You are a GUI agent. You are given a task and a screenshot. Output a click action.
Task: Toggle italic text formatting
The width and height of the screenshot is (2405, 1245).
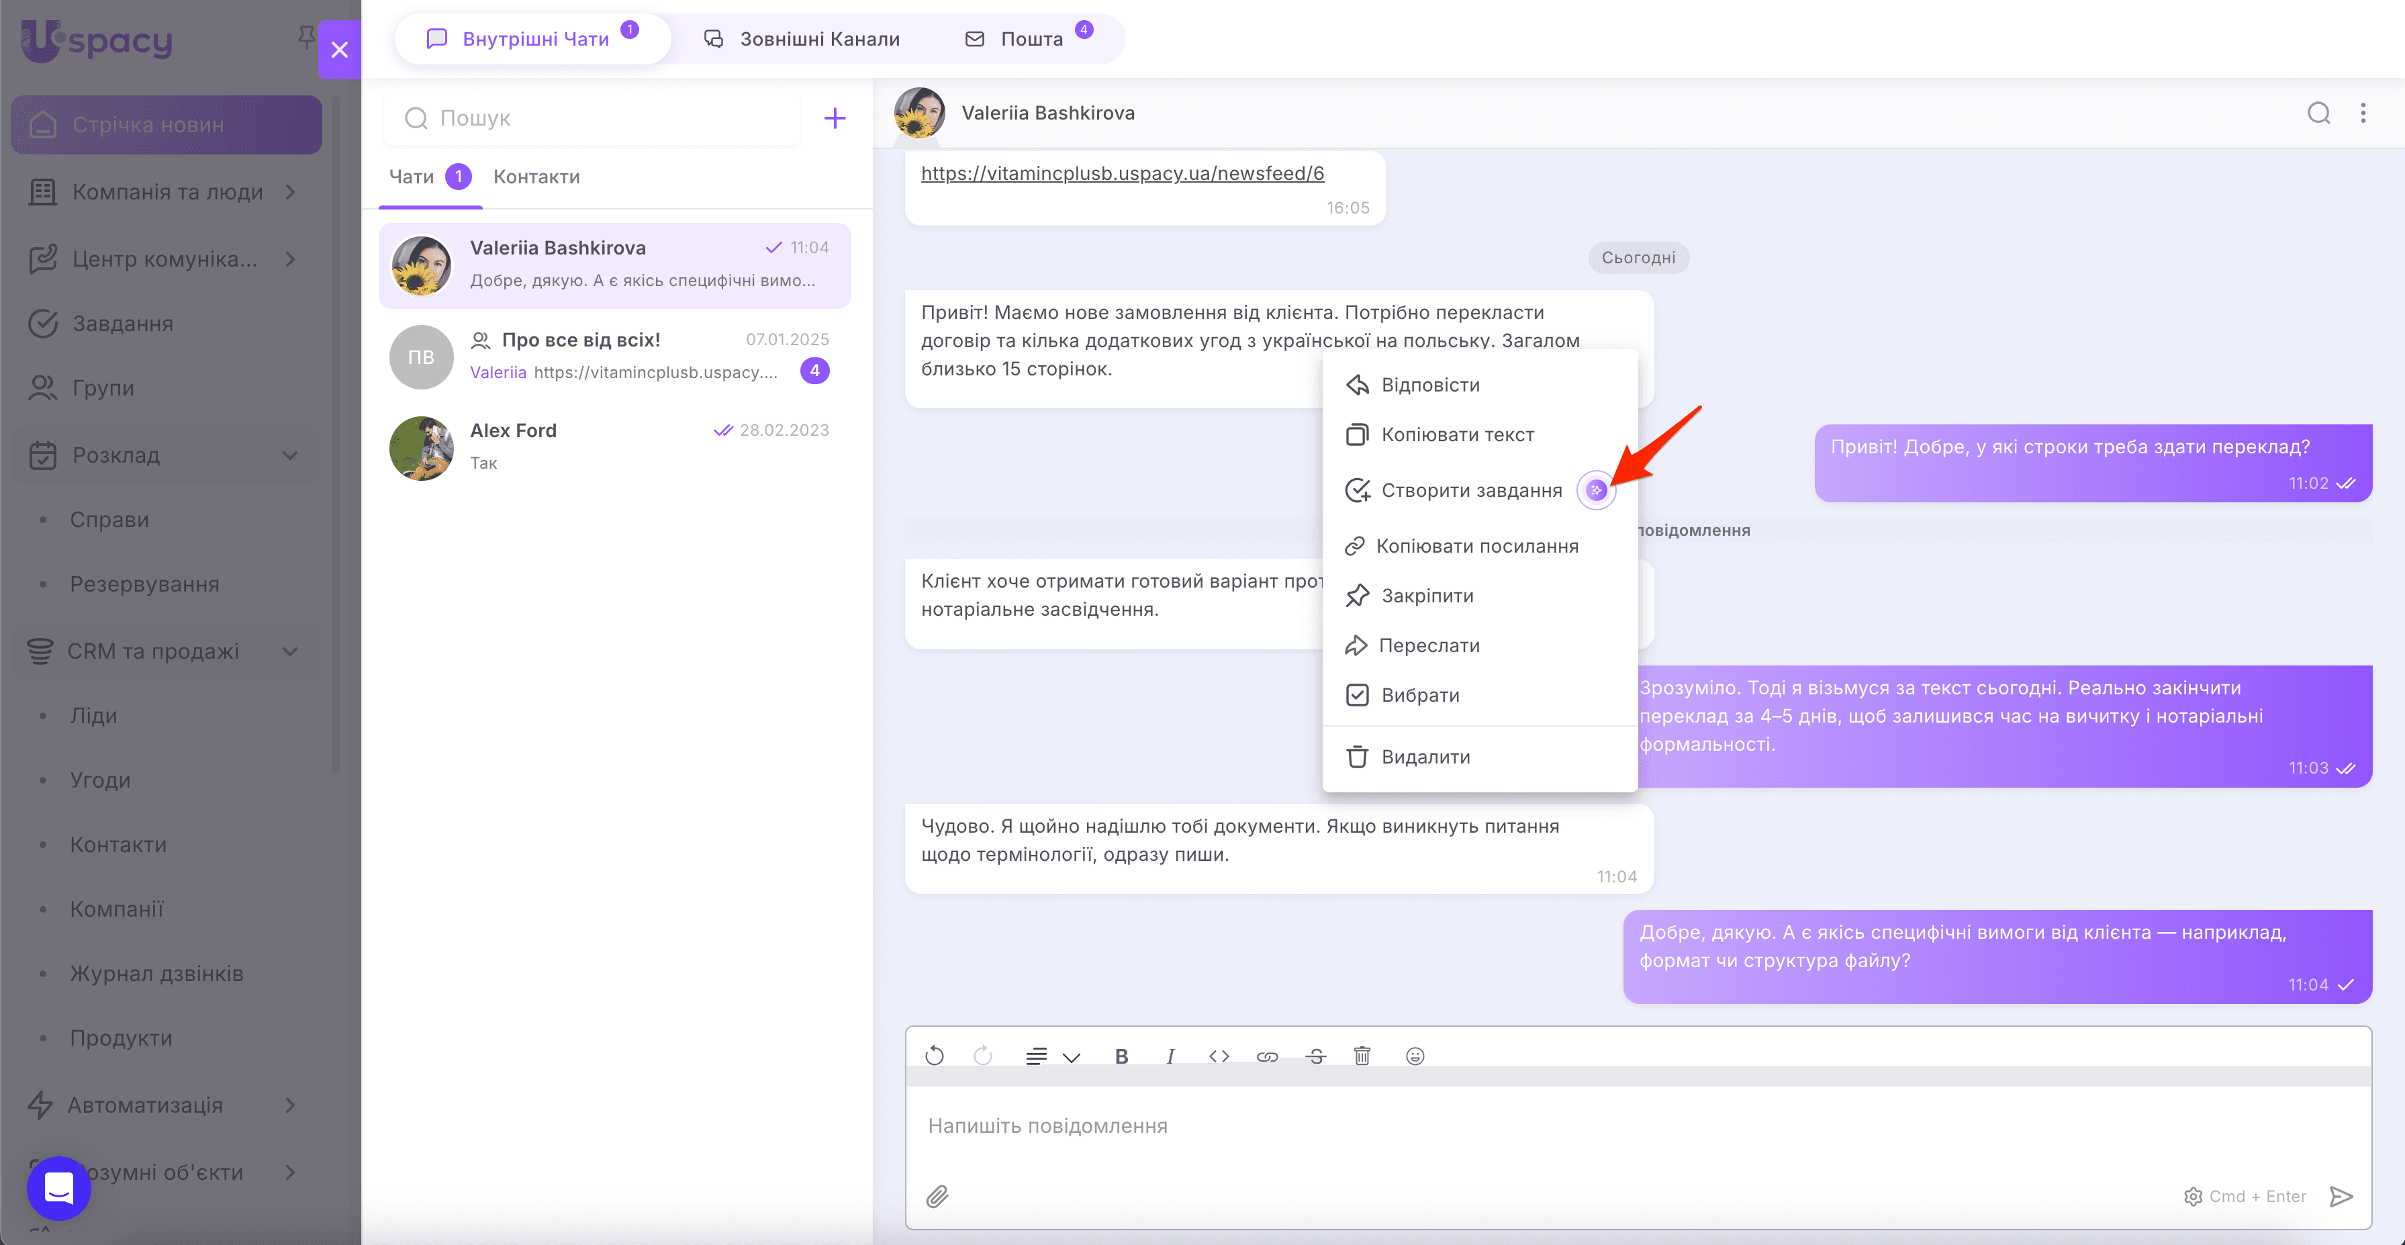[1170, 1056]
